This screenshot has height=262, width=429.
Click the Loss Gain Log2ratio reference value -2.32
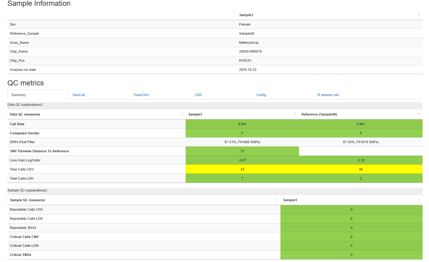point(361,160)
